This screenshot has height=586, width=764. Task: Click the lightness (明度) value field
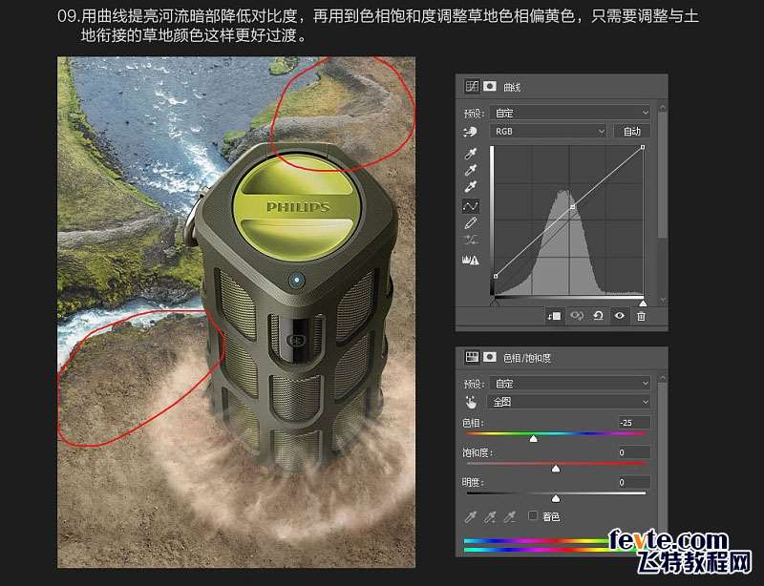tap(634, 483)
